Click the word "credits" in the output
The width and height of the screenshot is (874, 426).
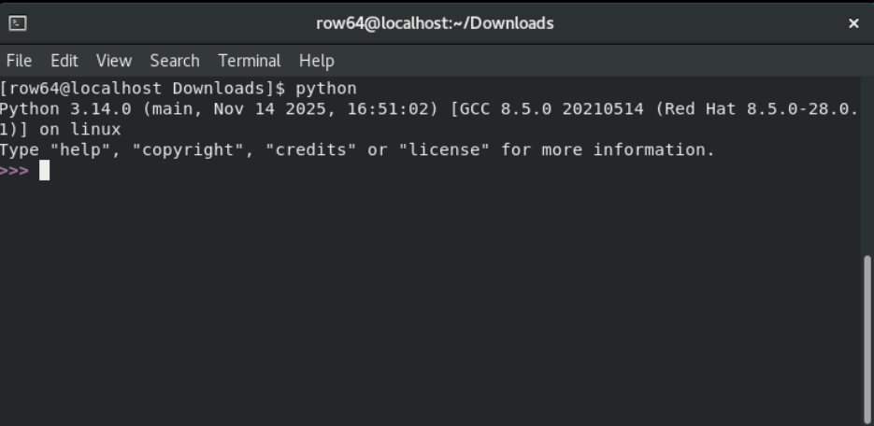point(311,150)
